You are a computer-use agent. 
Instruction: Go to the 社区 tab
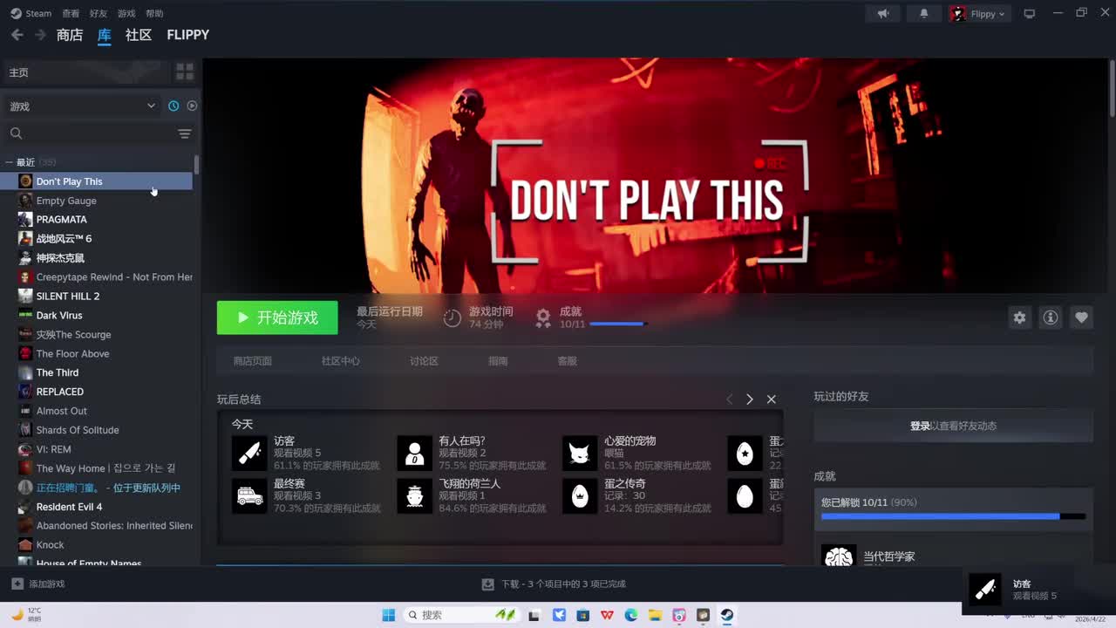(139, 35)
